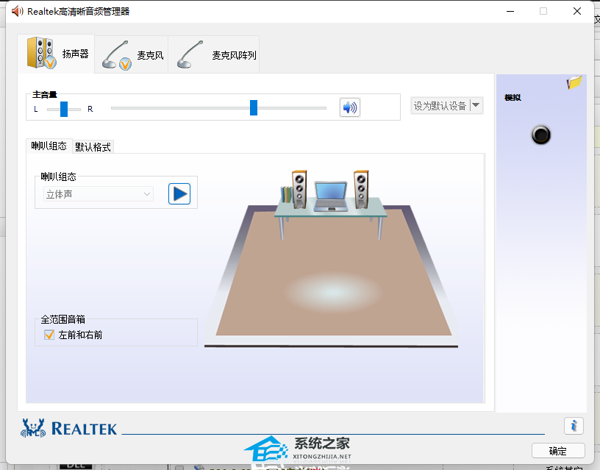The height and width of the screenshot is (470, 600).
Task: Open the information icon button
Action: coord(574,426)
